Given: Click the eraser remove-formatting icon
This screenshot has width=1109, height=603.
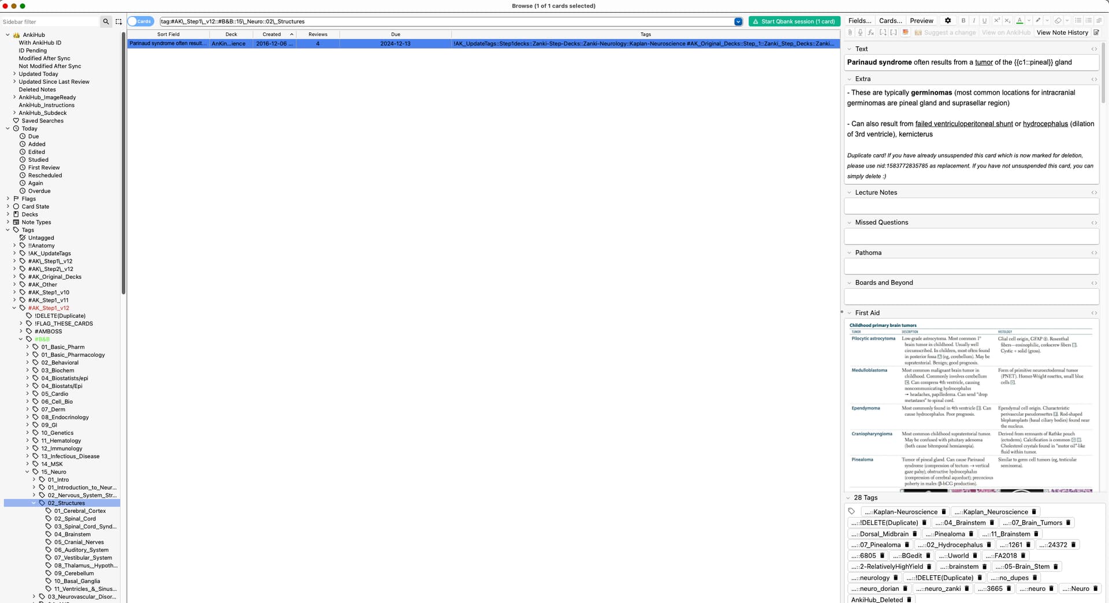Looking at the screenshot, I should (1058, 21).
